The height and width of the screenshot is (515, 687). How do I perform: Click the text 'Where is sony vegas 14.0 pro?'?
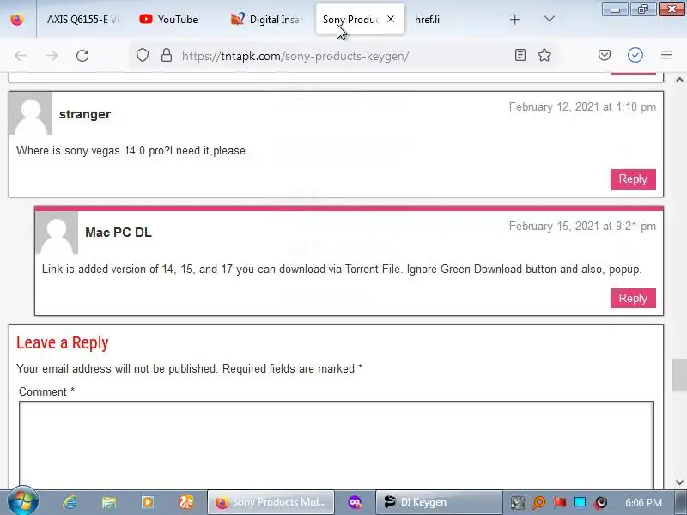point(93,151)
